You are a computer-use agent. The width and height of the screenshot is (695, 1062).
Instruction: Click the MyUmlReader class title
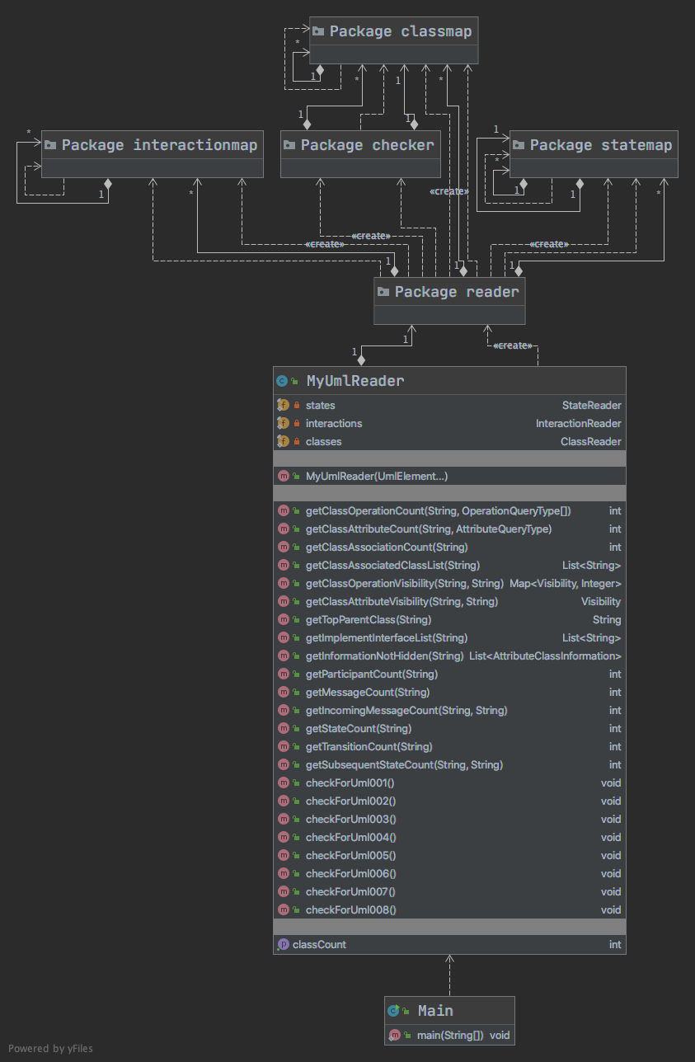tap(355, 381)
